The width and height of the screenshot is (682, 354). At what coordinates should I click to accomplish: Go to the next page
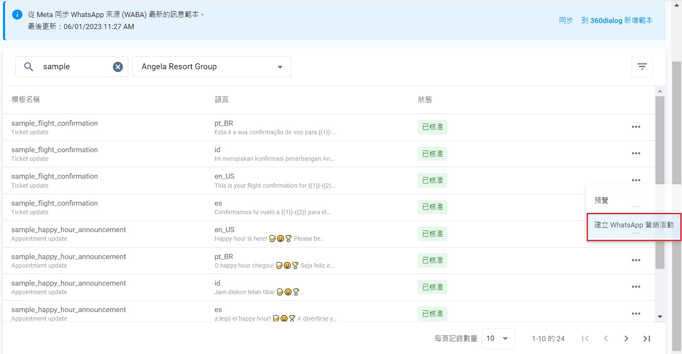point(626,339)
